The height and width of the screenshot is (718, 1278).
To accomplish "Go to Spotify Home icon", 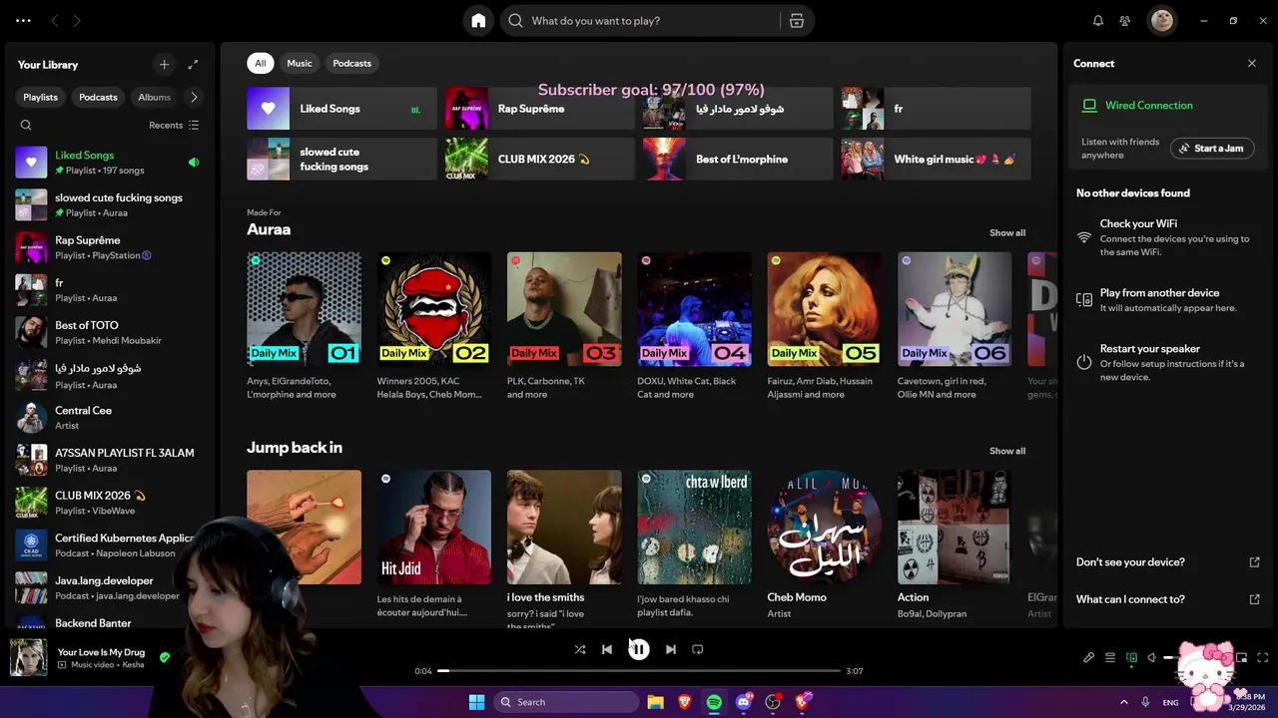I will pyautogui.click(x=478, y=20).
